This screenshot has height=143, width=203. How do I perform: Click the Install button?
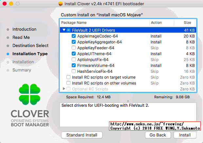point(185,135)
